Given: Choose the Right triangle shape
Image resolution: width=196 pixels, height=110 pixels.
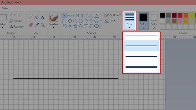Looking at the screenshot, I should coord(64,21).
